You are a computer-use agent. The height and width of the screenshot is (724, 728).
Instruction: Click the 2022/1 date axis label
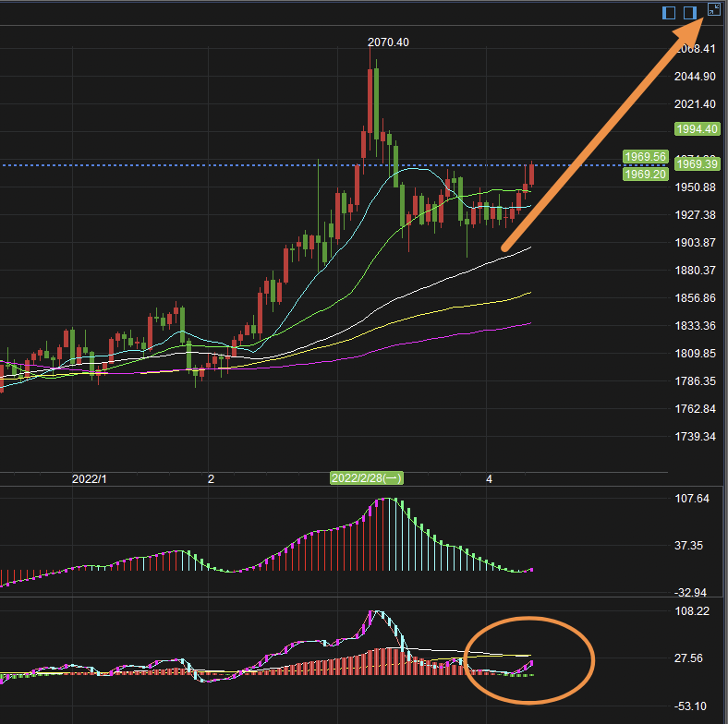[x=89, y=479]
